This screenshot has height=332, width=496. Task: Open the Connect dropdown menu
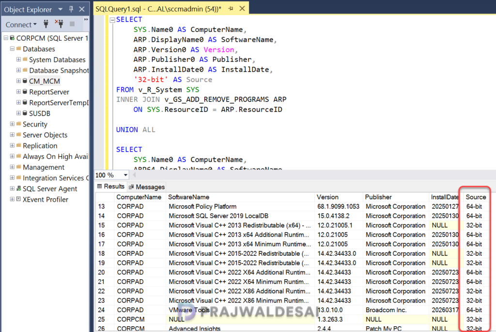pyautogui.click(x=21, y=24)
